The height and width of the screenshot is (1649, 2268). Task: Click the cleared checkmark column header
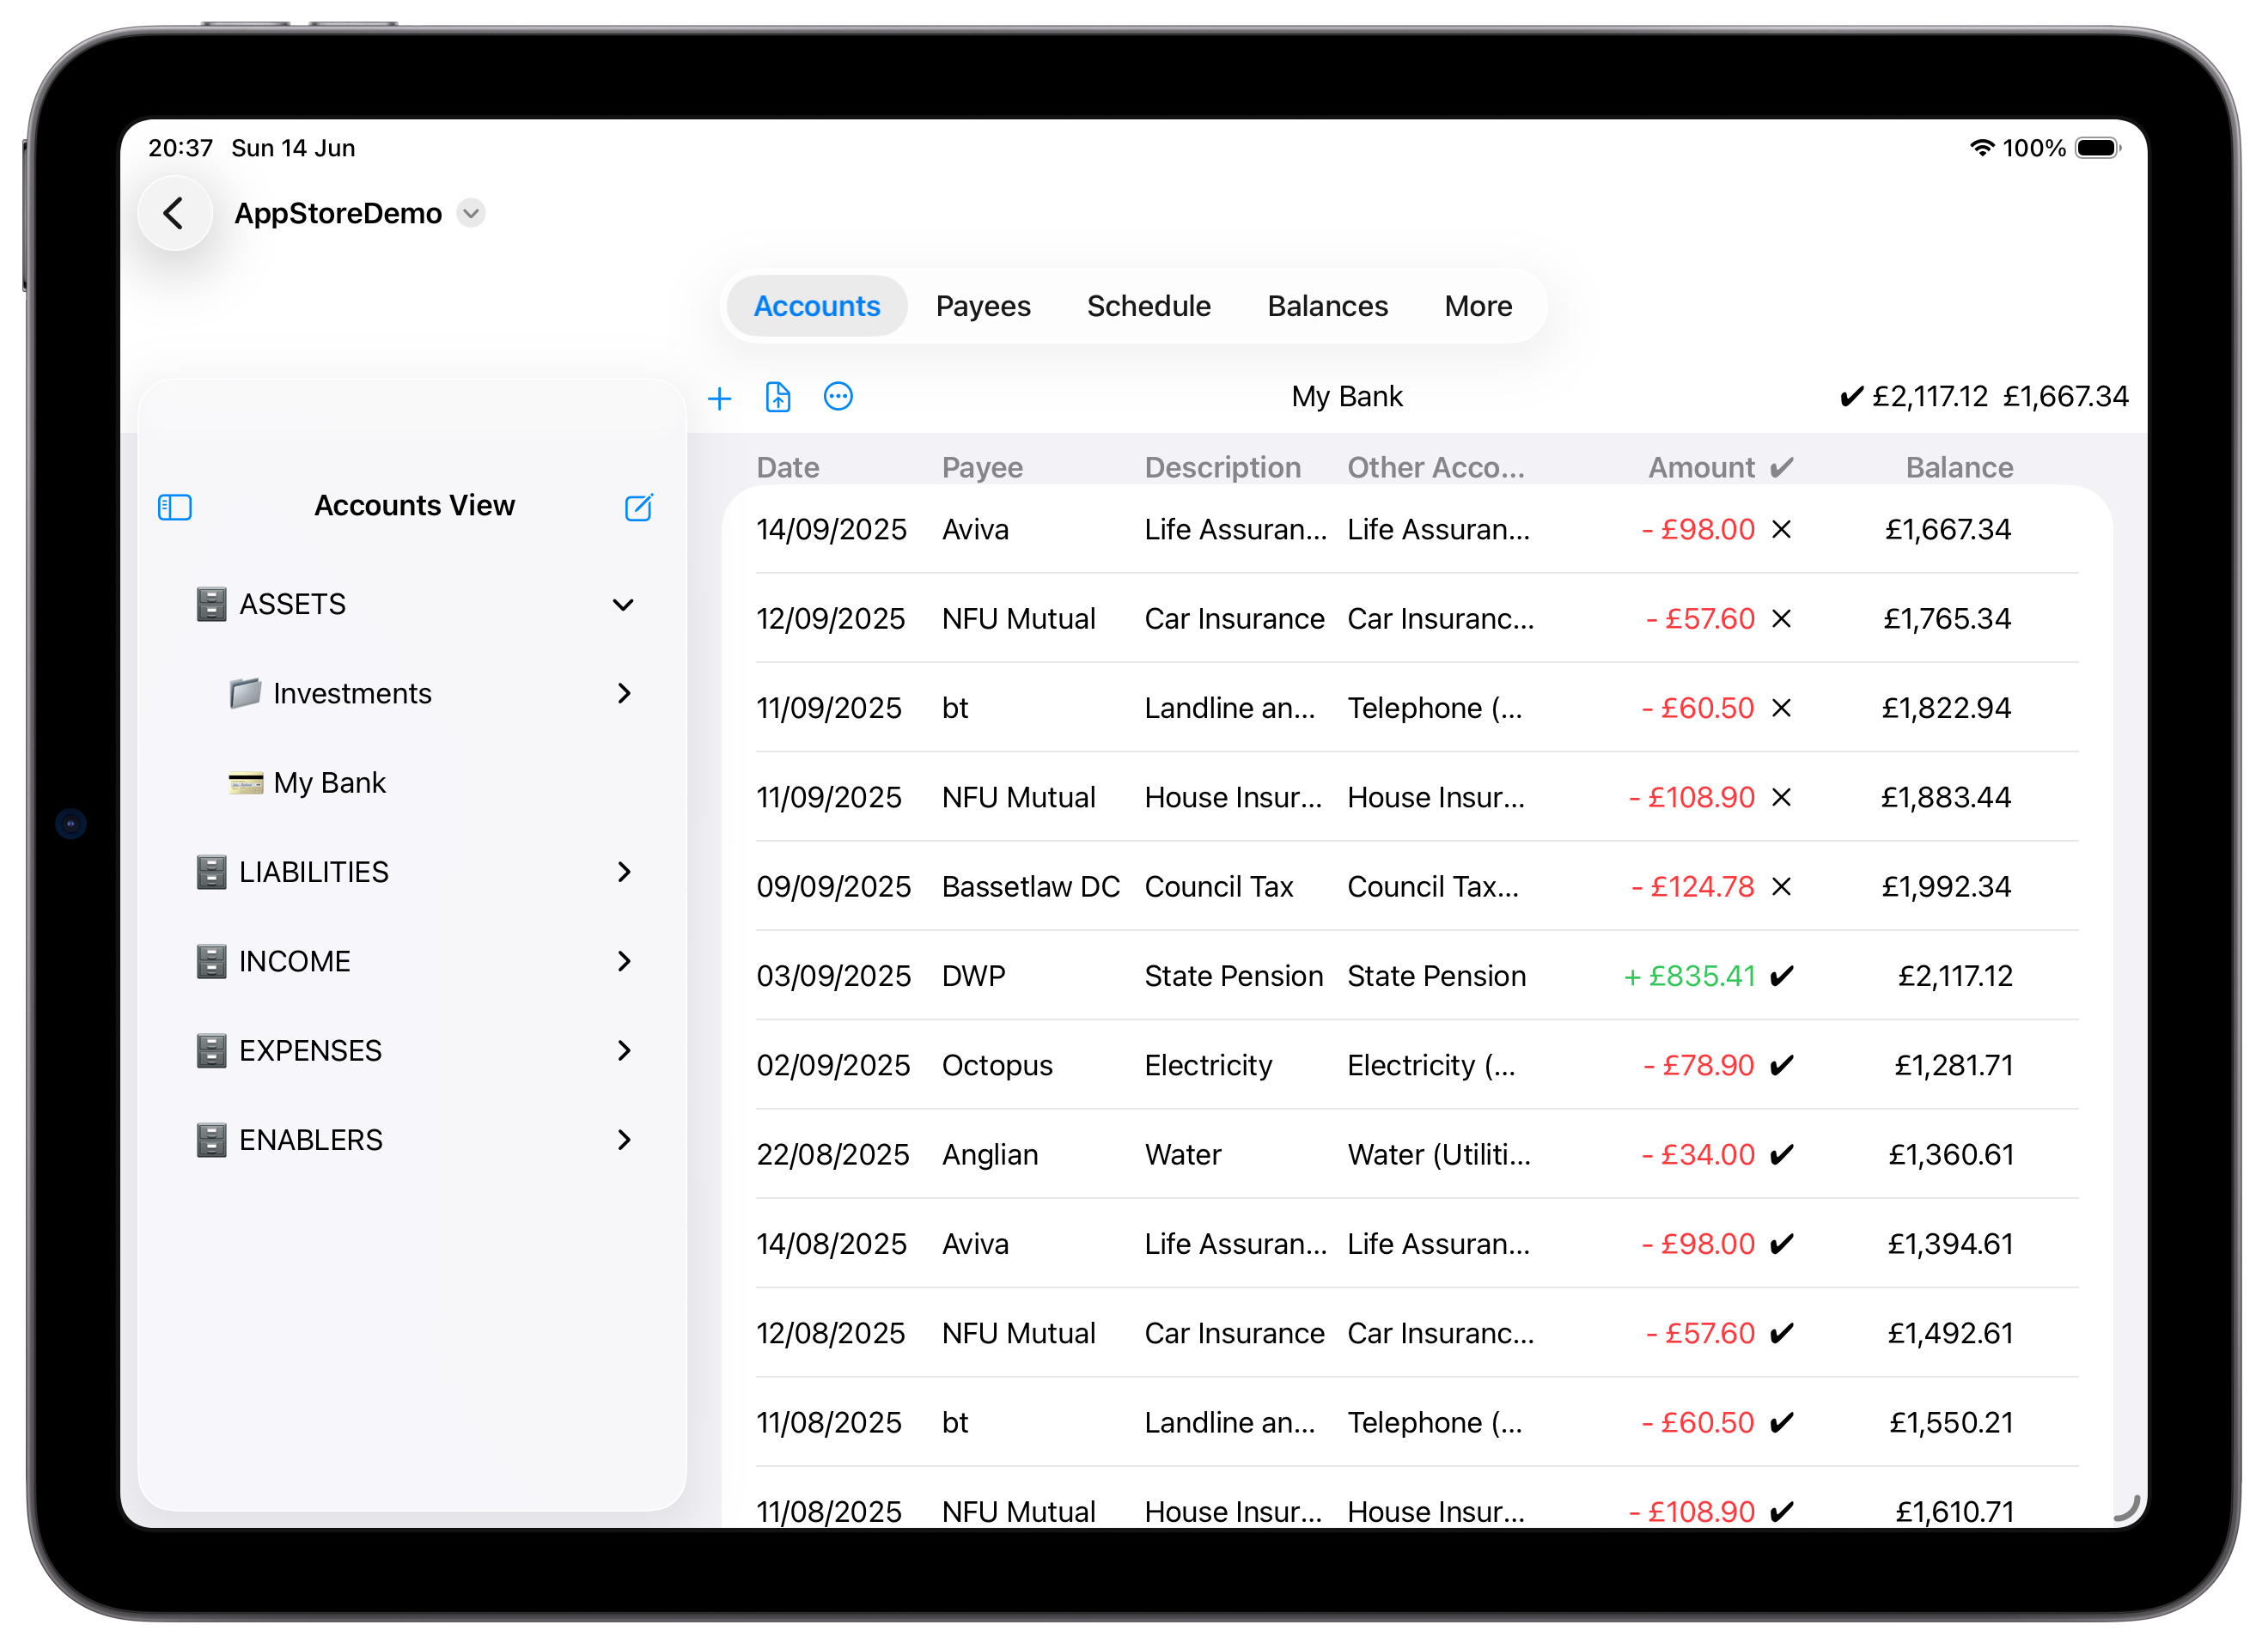(x=1782, y=467)
